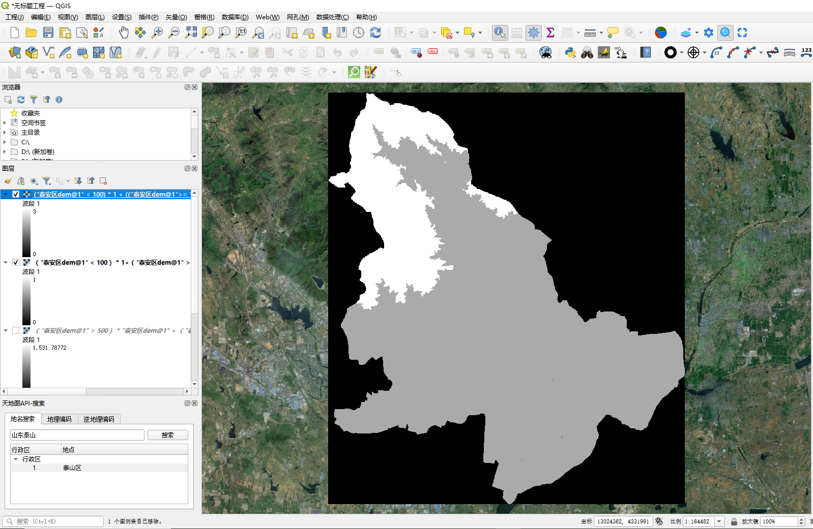Float the 天地图API-搜索 panel
Screen dimensions: 813x529
tap(187, 403)
